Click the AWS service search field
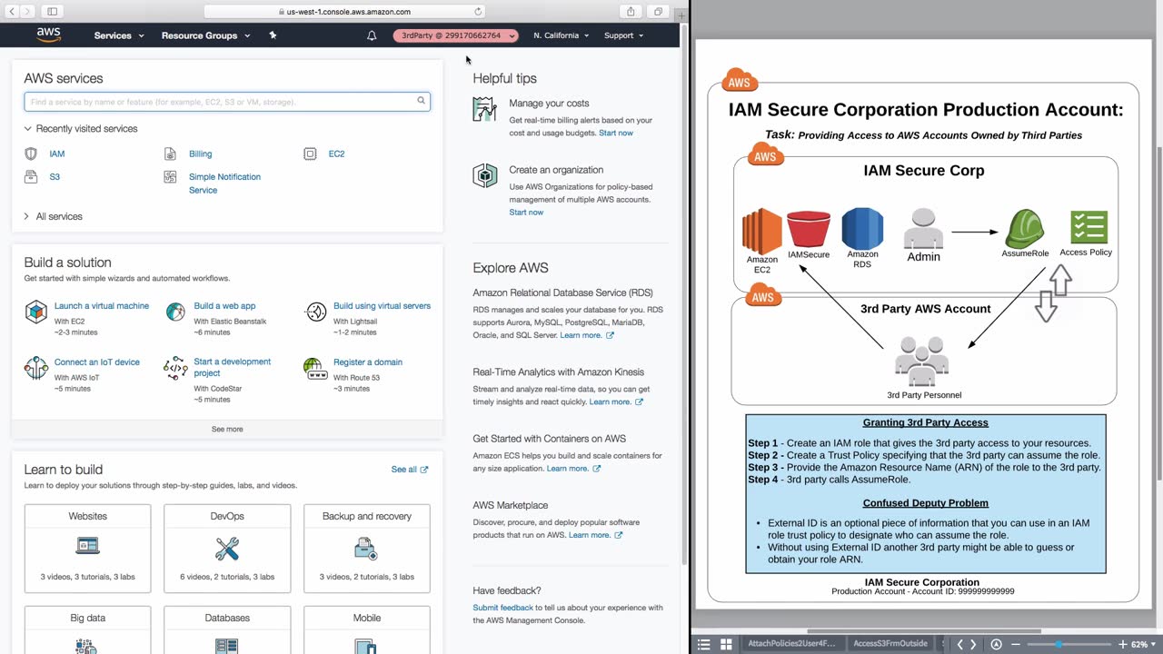The image size is (1163, 654). [227, 101]
